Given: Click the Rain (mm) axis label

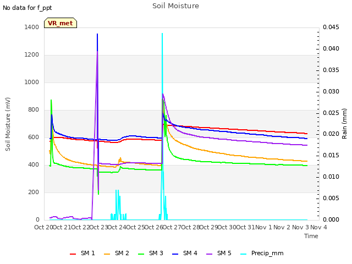Looking at the screenshot, I should click(x=344, y=124).
